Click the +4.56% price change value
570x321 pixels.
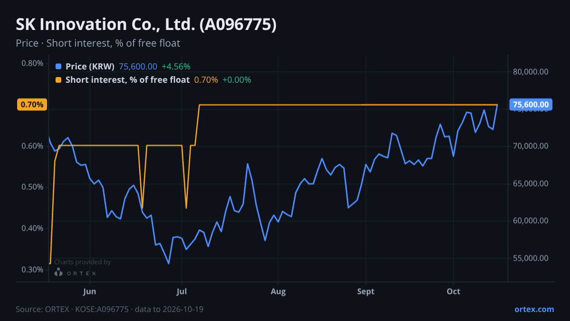pyautogui.click(x=176, y=67)
